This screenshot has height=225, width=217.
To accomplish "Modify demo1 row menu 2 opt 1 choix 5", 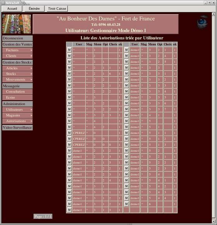I will [x=69, y=163].
